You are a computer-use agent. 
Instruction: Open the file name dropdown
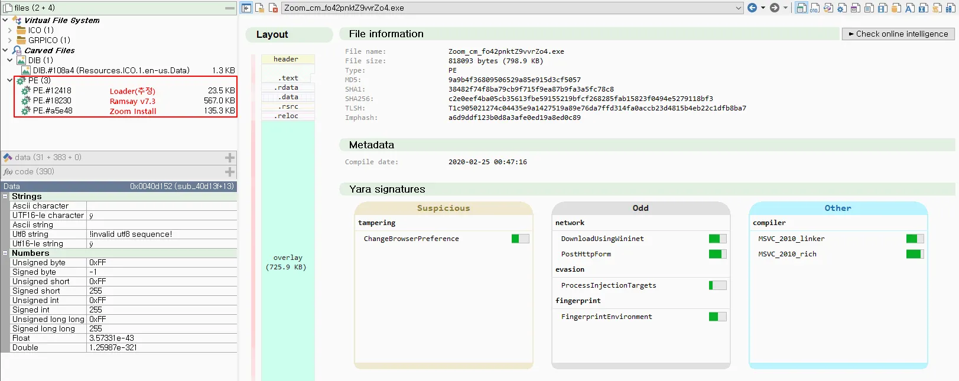point(739,8)
